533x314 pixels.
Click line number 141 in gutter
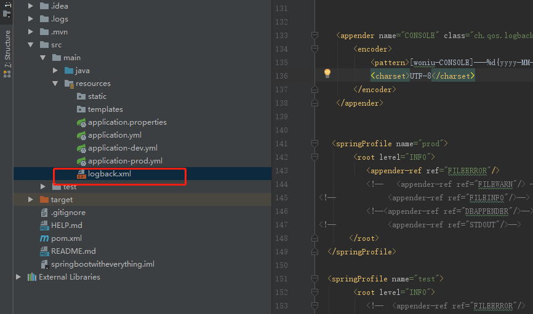coord(281,144)
